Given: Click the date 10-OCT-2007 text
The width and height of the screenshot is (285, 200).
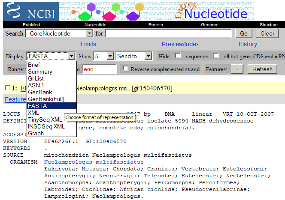Looking at the screenshot, I should point(255,114).
